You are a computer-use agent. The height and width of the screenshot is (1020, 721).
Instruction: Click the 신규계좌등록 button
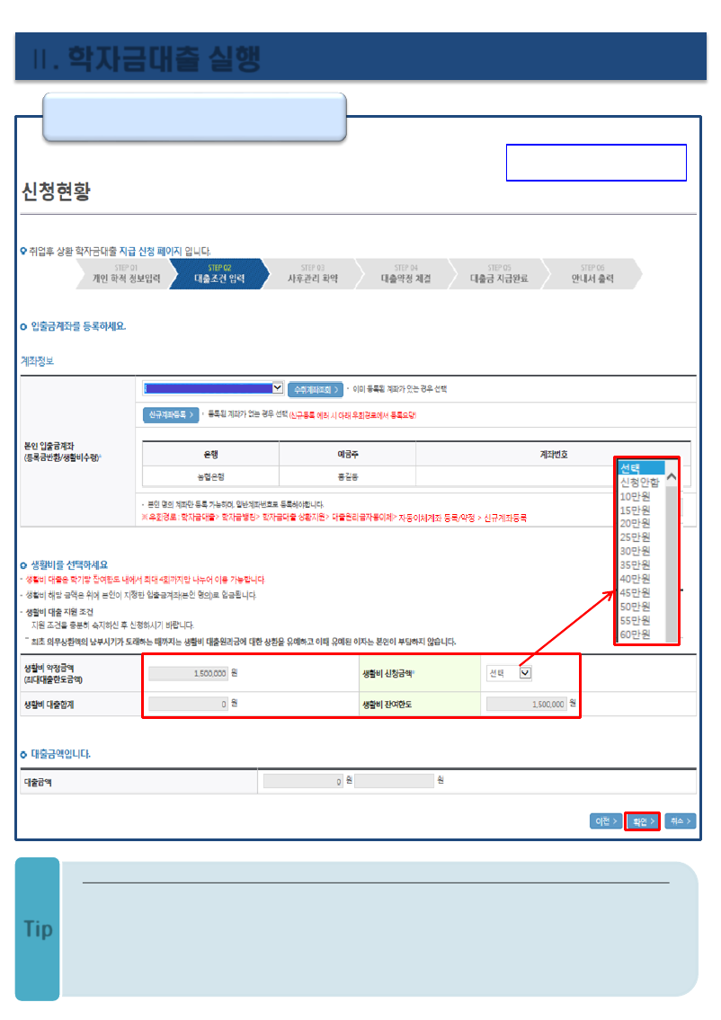click(x=170, y=414)
